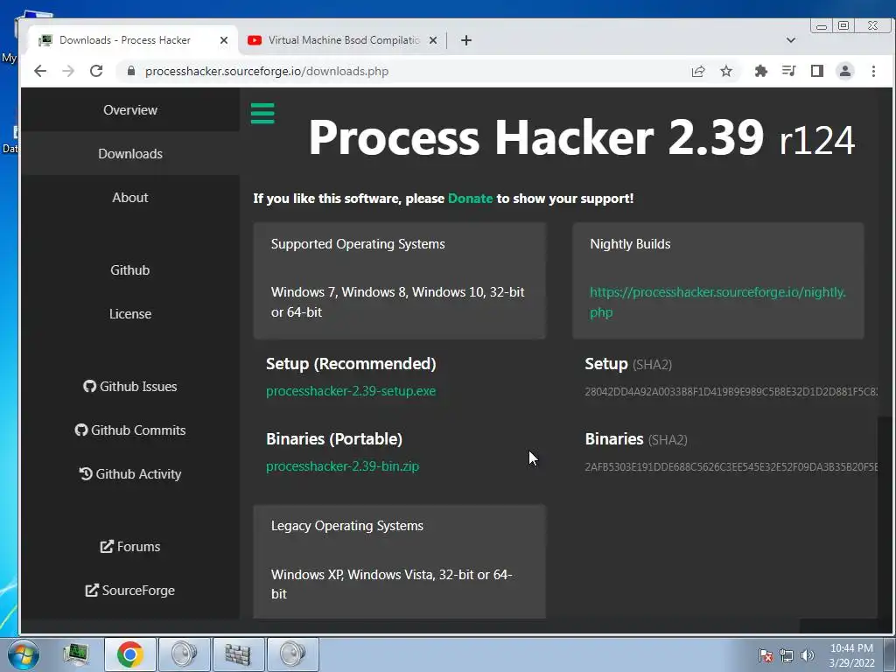Open the Process Hacker taskbar icon
This screenshot has height=672, width=896.
point(75,654)
